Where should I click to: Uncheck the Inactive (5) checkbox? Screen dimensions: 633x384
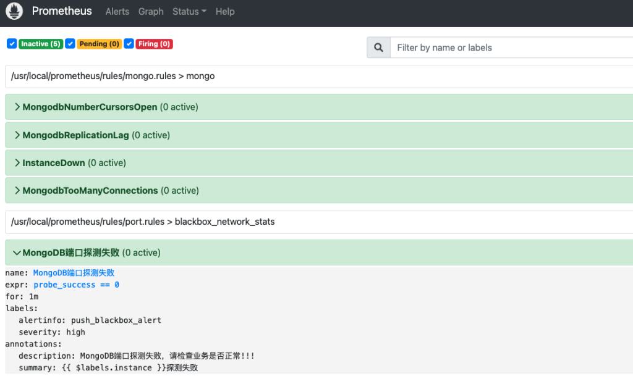click(x=12, y=44)
